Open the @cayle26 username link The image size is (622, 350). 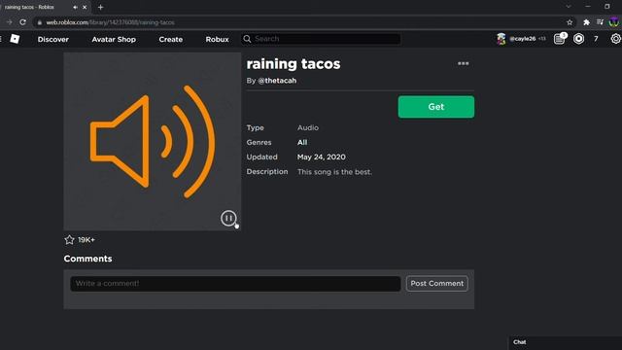[x=522, y=39]
